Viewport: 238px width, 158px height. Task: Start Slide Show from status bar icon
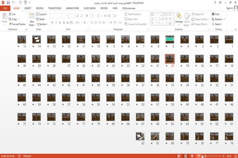[x=199, y=156]
